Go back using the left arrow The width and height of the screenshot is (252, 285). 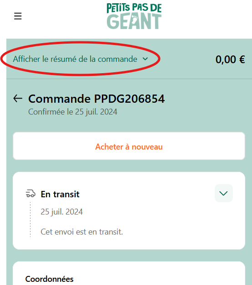pyautogui.click(x=18, y=99)
